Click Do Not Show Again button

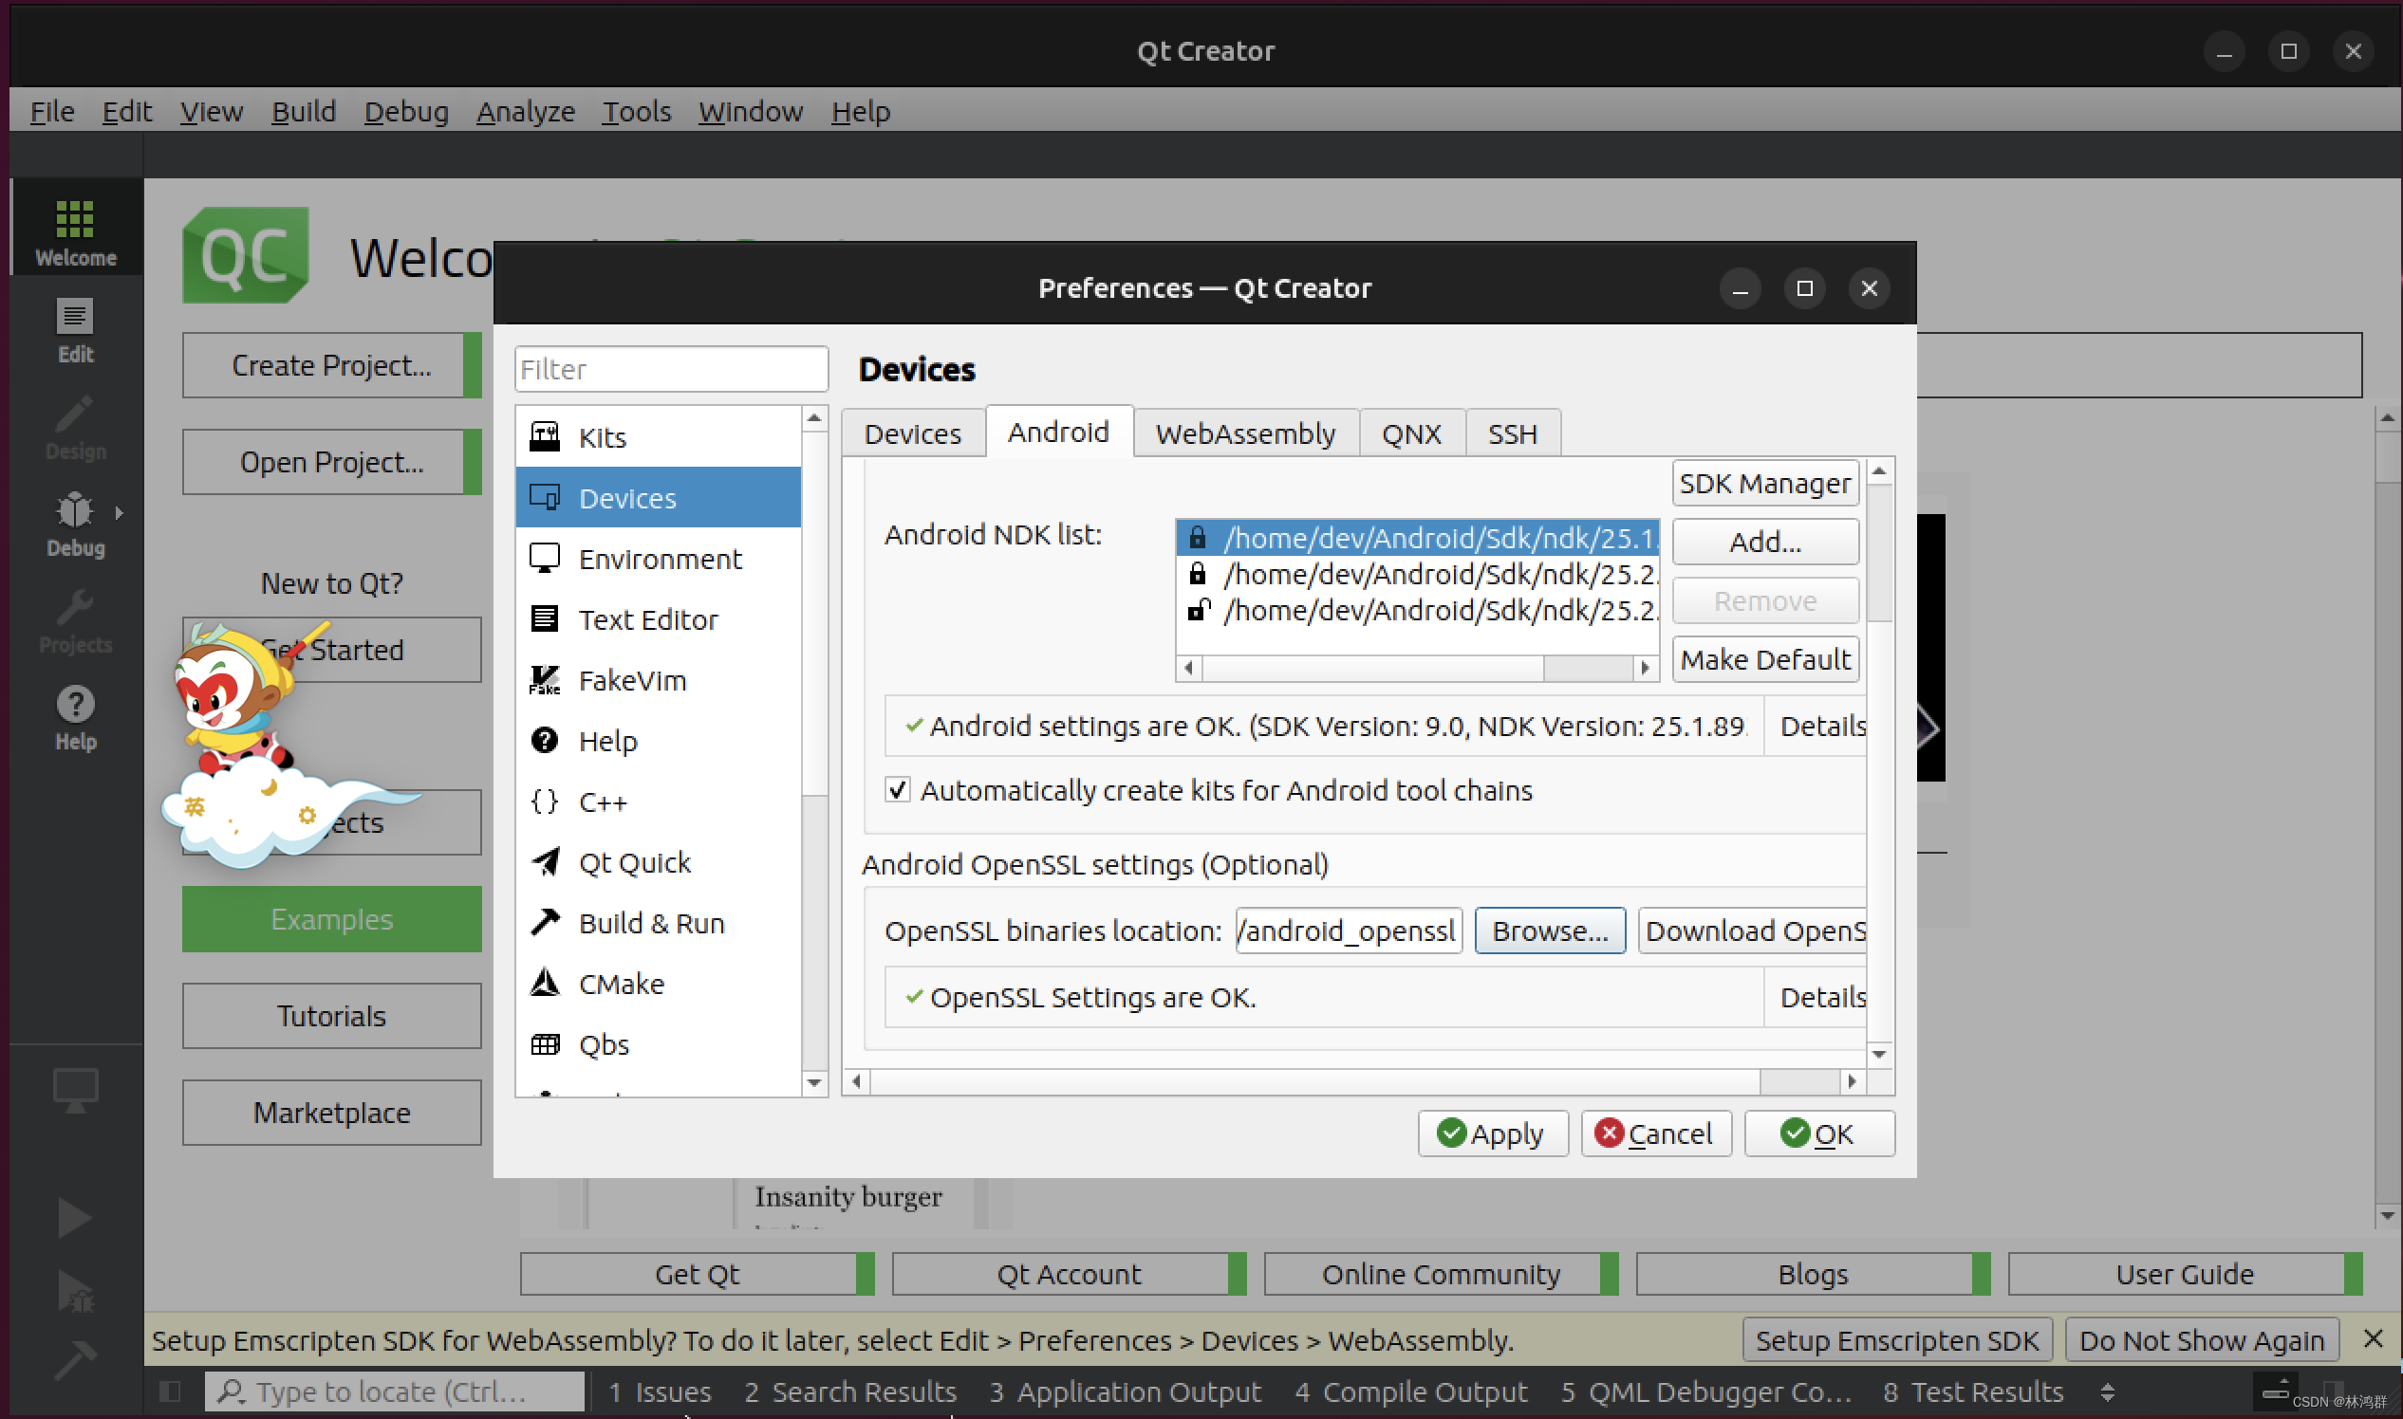click(2201, 1339)
